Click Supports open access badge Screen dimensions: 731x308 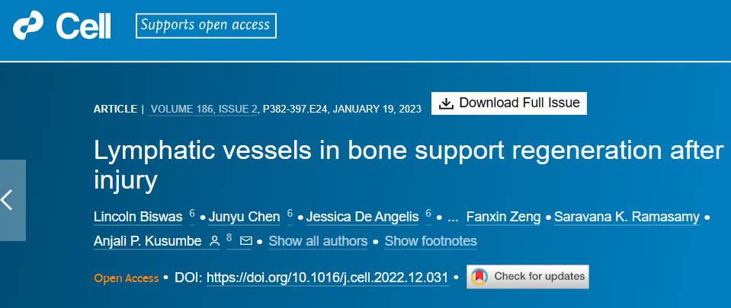pyautogui.click(x=206, y=25)
